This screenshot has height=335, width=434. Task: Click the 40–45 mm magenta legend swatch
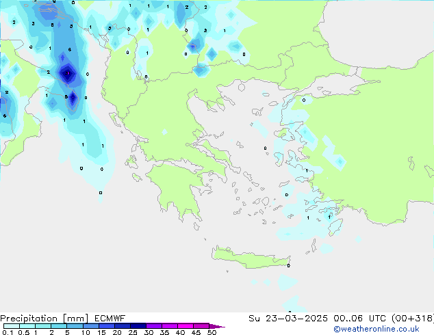click(x=186, y=326)
